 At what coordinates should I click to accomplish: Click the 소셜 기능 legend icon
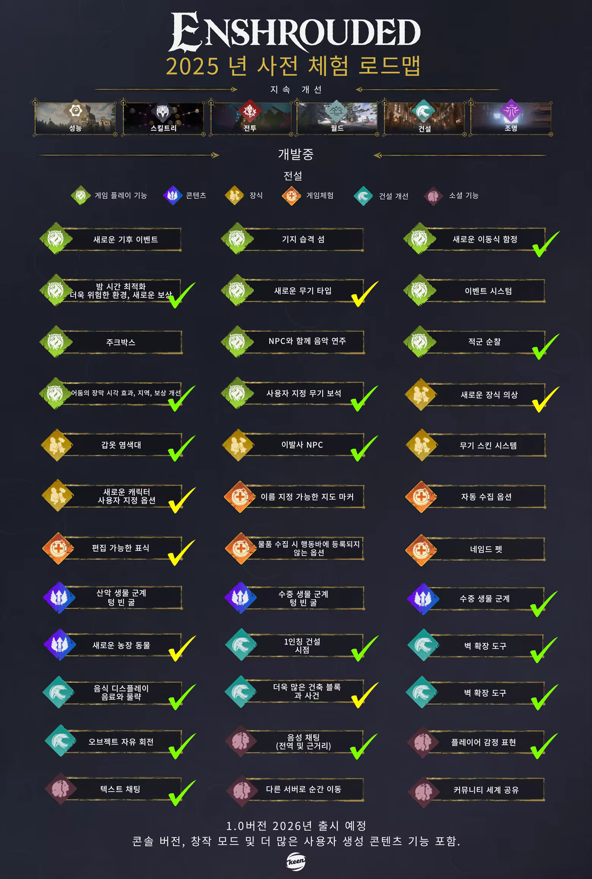[433, 196]
